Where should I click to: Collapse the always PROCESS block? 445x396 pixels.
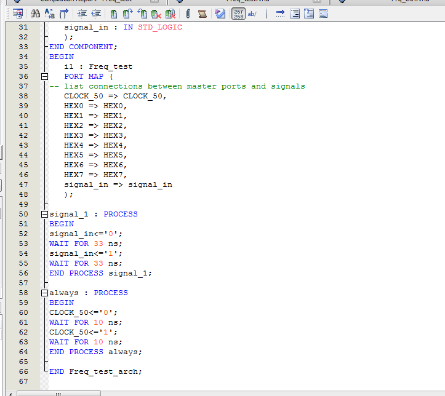[44, 293]
